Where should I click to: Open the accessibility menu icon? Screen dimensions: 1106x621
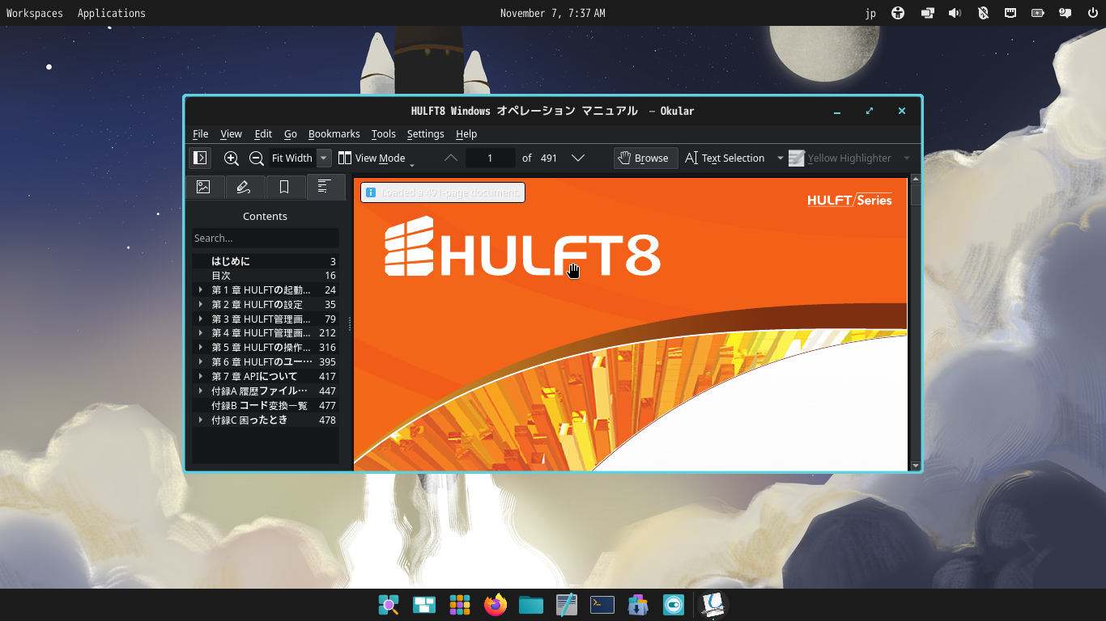point(898,13)
